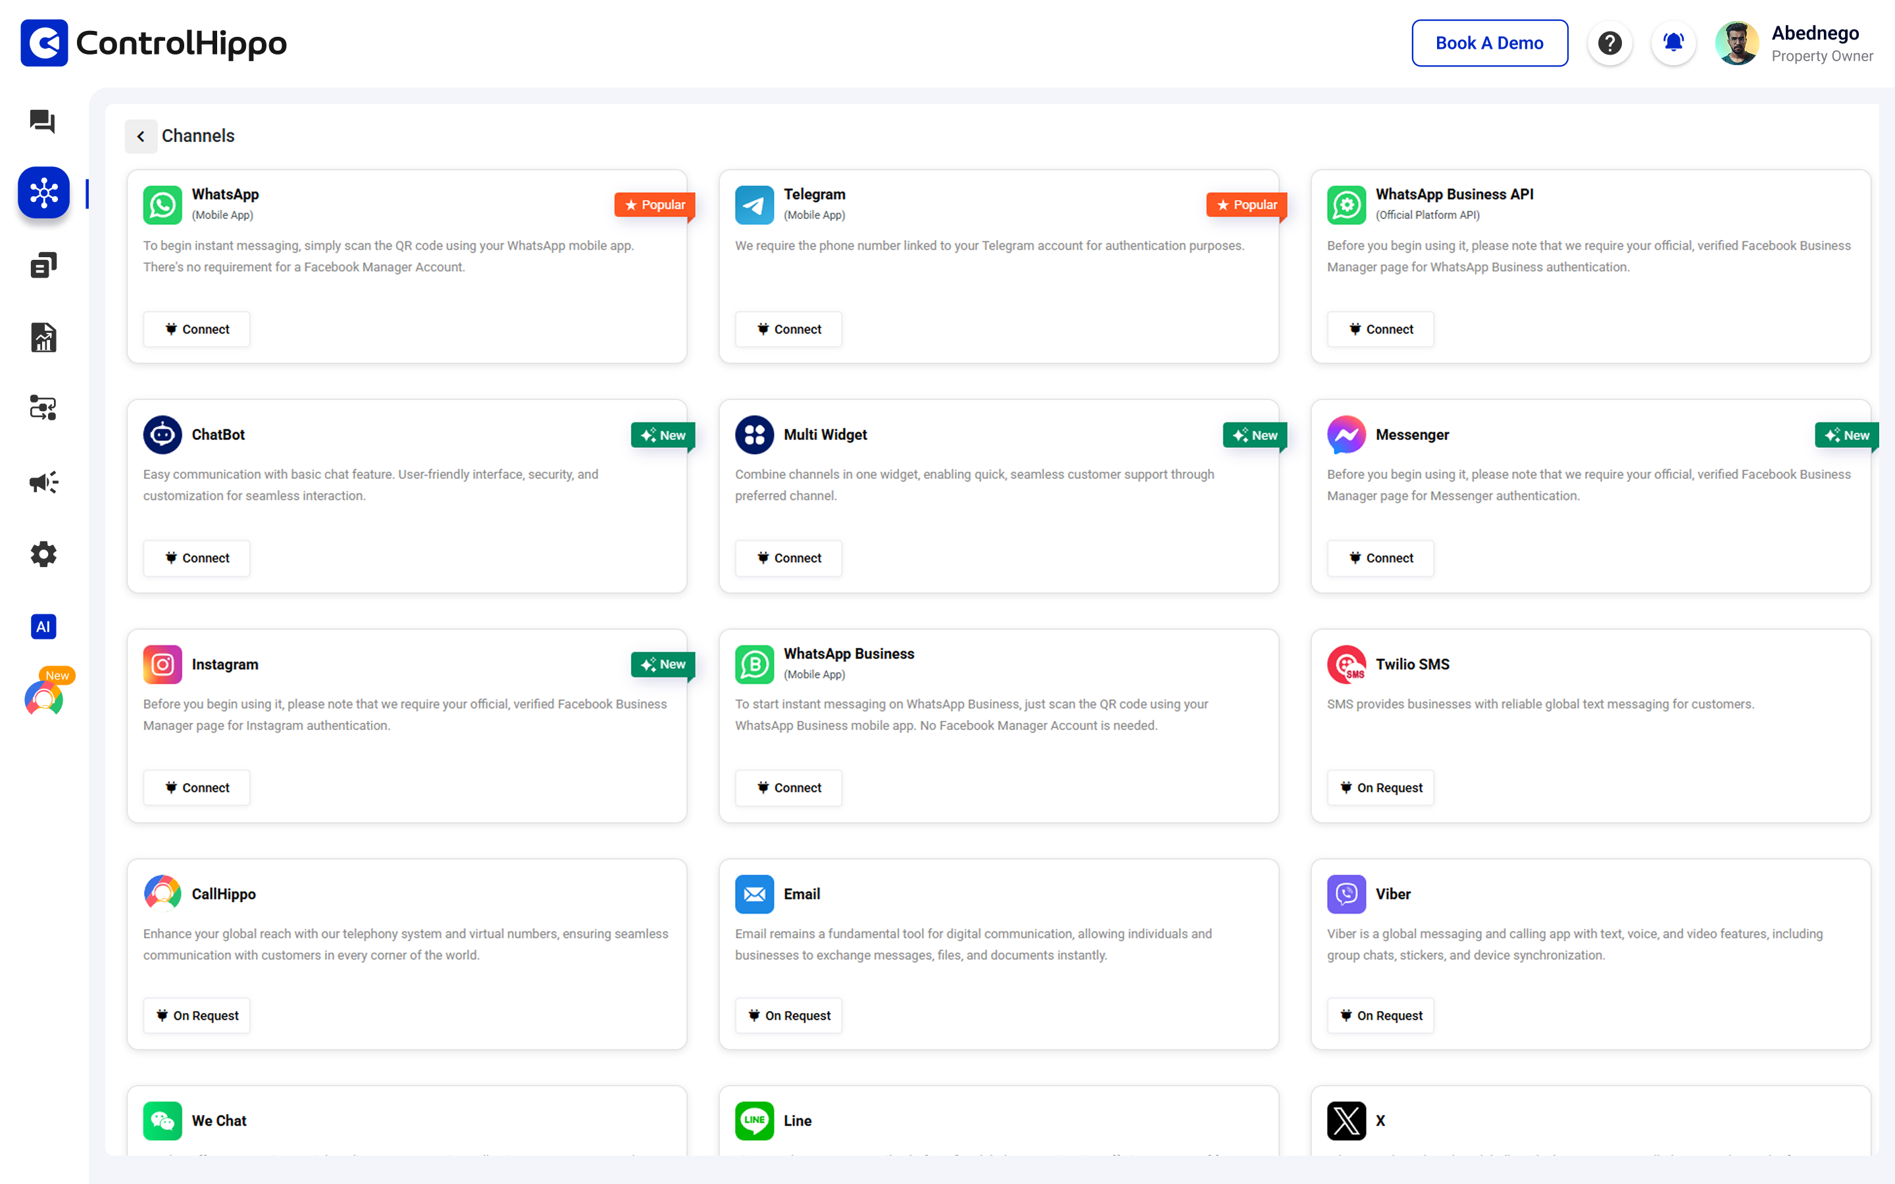Go back using the chevron beside Channels

click(141, 136)
